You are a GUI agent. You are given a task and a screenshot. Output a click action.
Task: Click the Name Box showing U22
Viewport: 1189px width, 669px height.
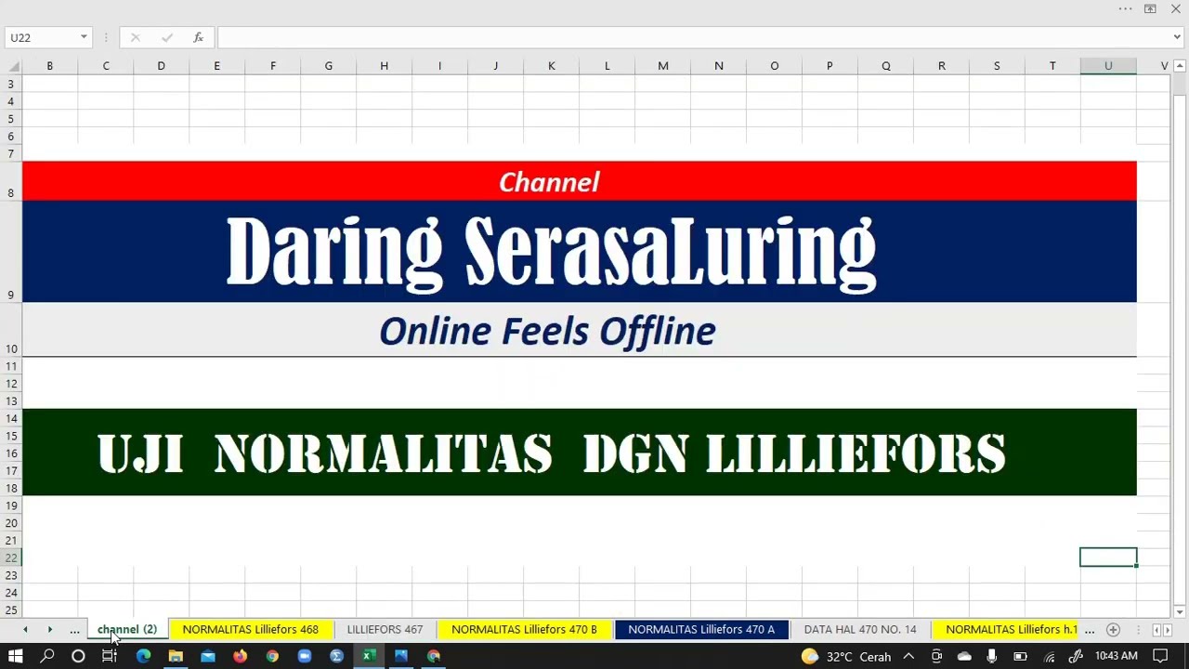42,37
